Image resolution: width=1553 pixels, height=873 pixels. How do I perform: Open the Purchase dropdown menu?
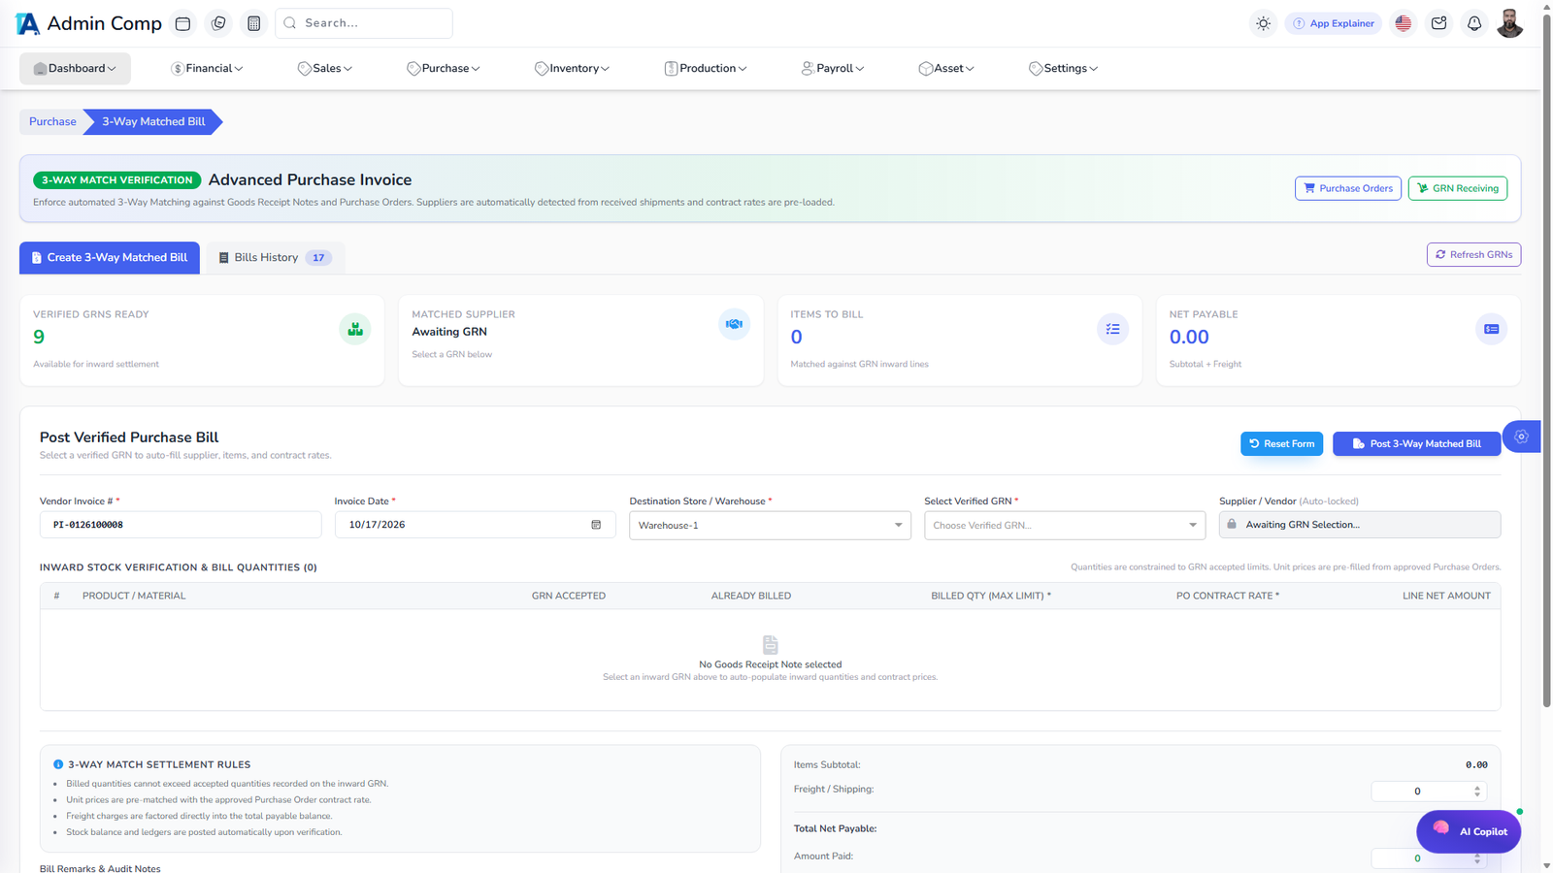[444, 69]
